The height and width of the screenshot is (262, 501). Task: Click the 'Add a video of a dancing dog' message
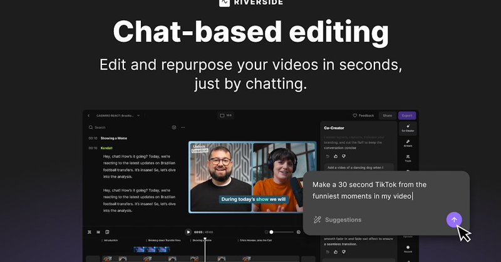tap(358, 168)
